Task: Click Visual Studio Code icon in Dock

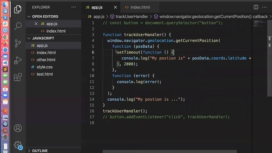Action: click(x=5, y=63)
